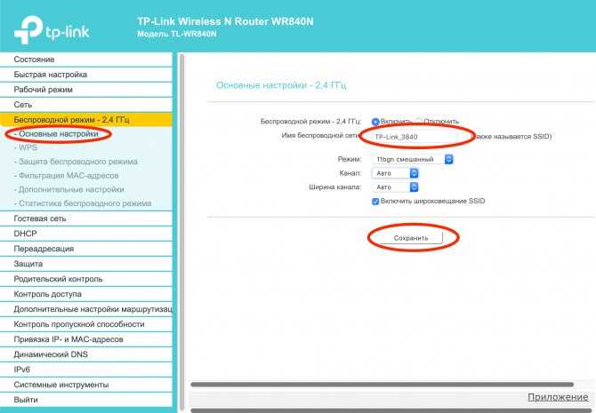Open the WPS submenu item
Screen dimensions: 596x413
point(28,147)
